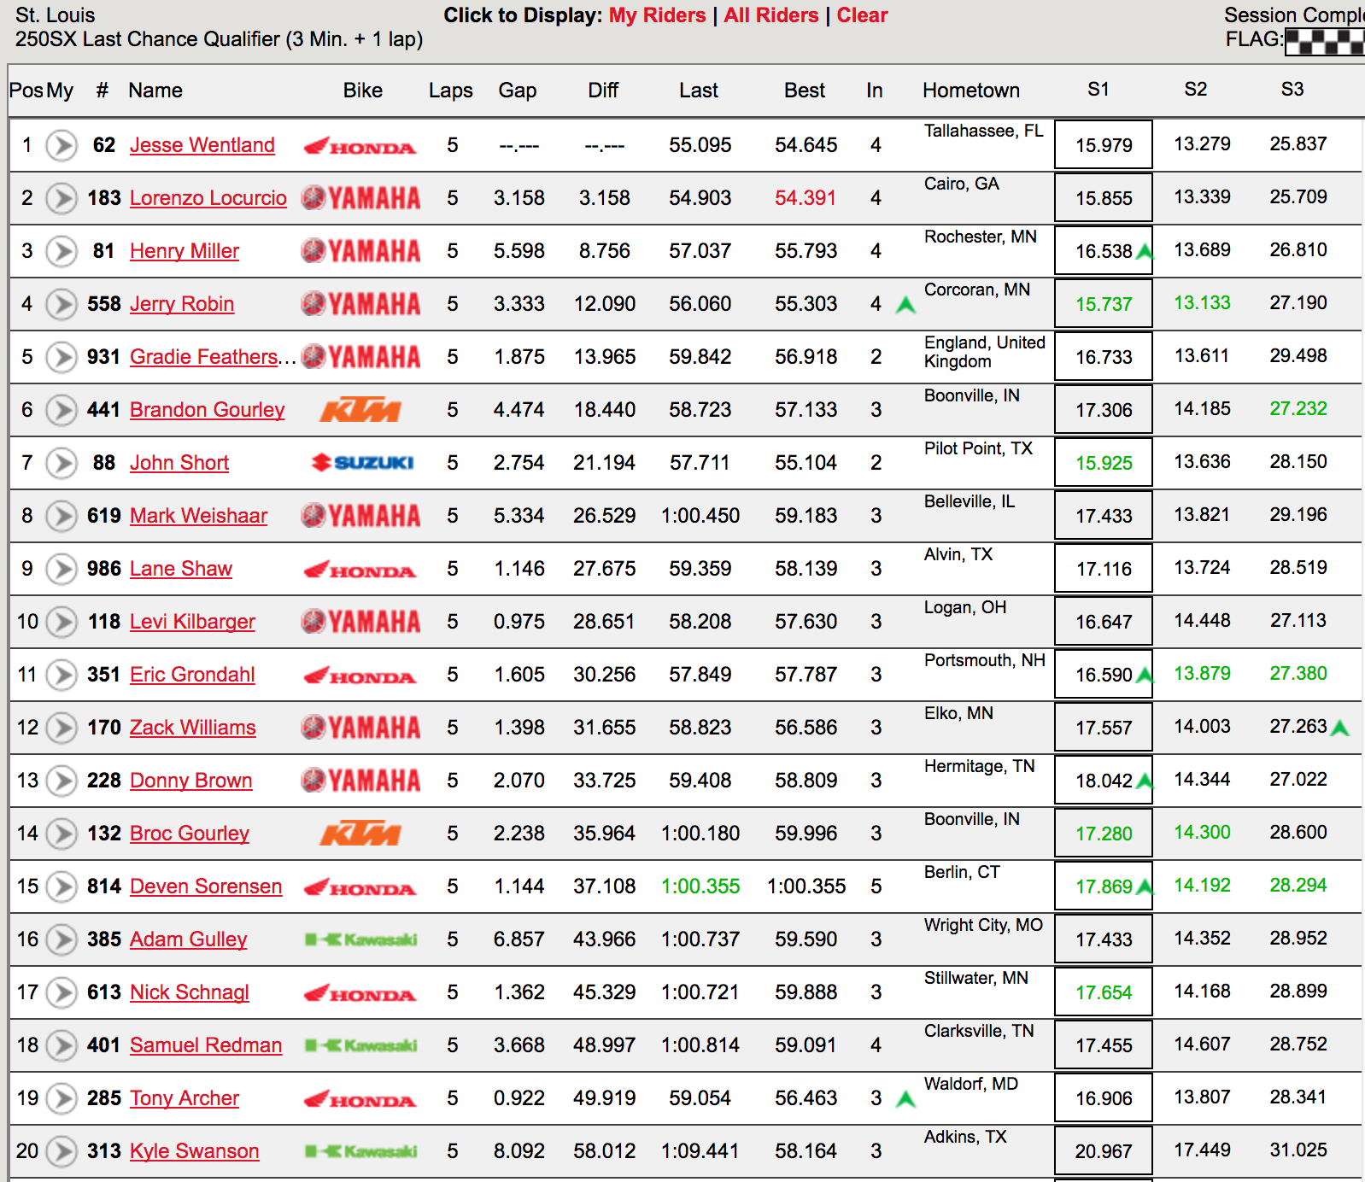Viewport: 1365px width, 1182px height.
Task: Open Lane Shaw's rider link
Action: (181, 569)
